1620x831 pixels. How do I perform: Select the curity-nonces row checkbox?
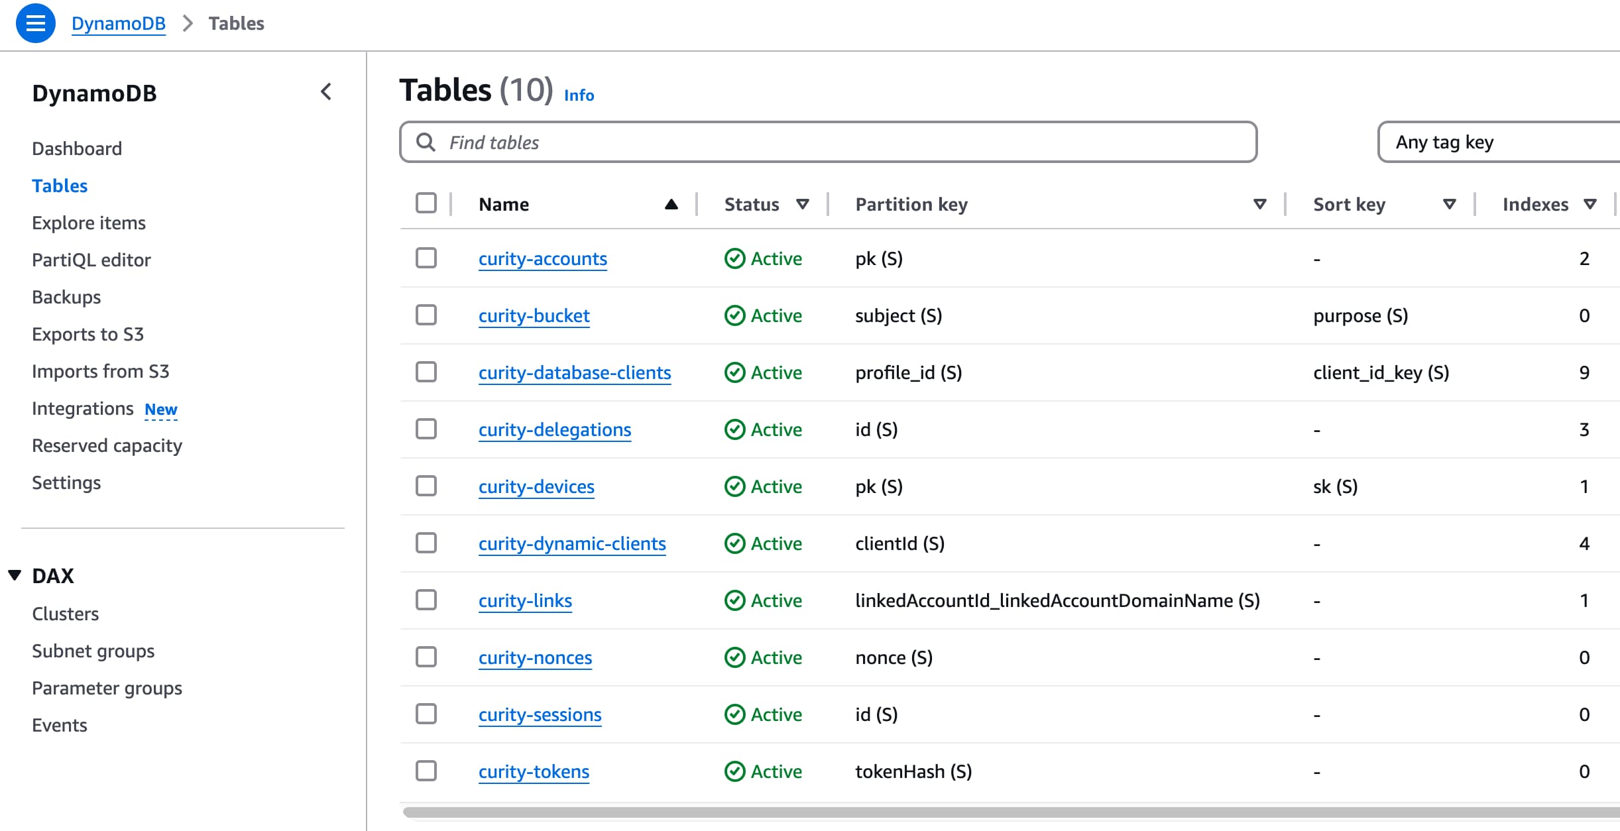426,657
